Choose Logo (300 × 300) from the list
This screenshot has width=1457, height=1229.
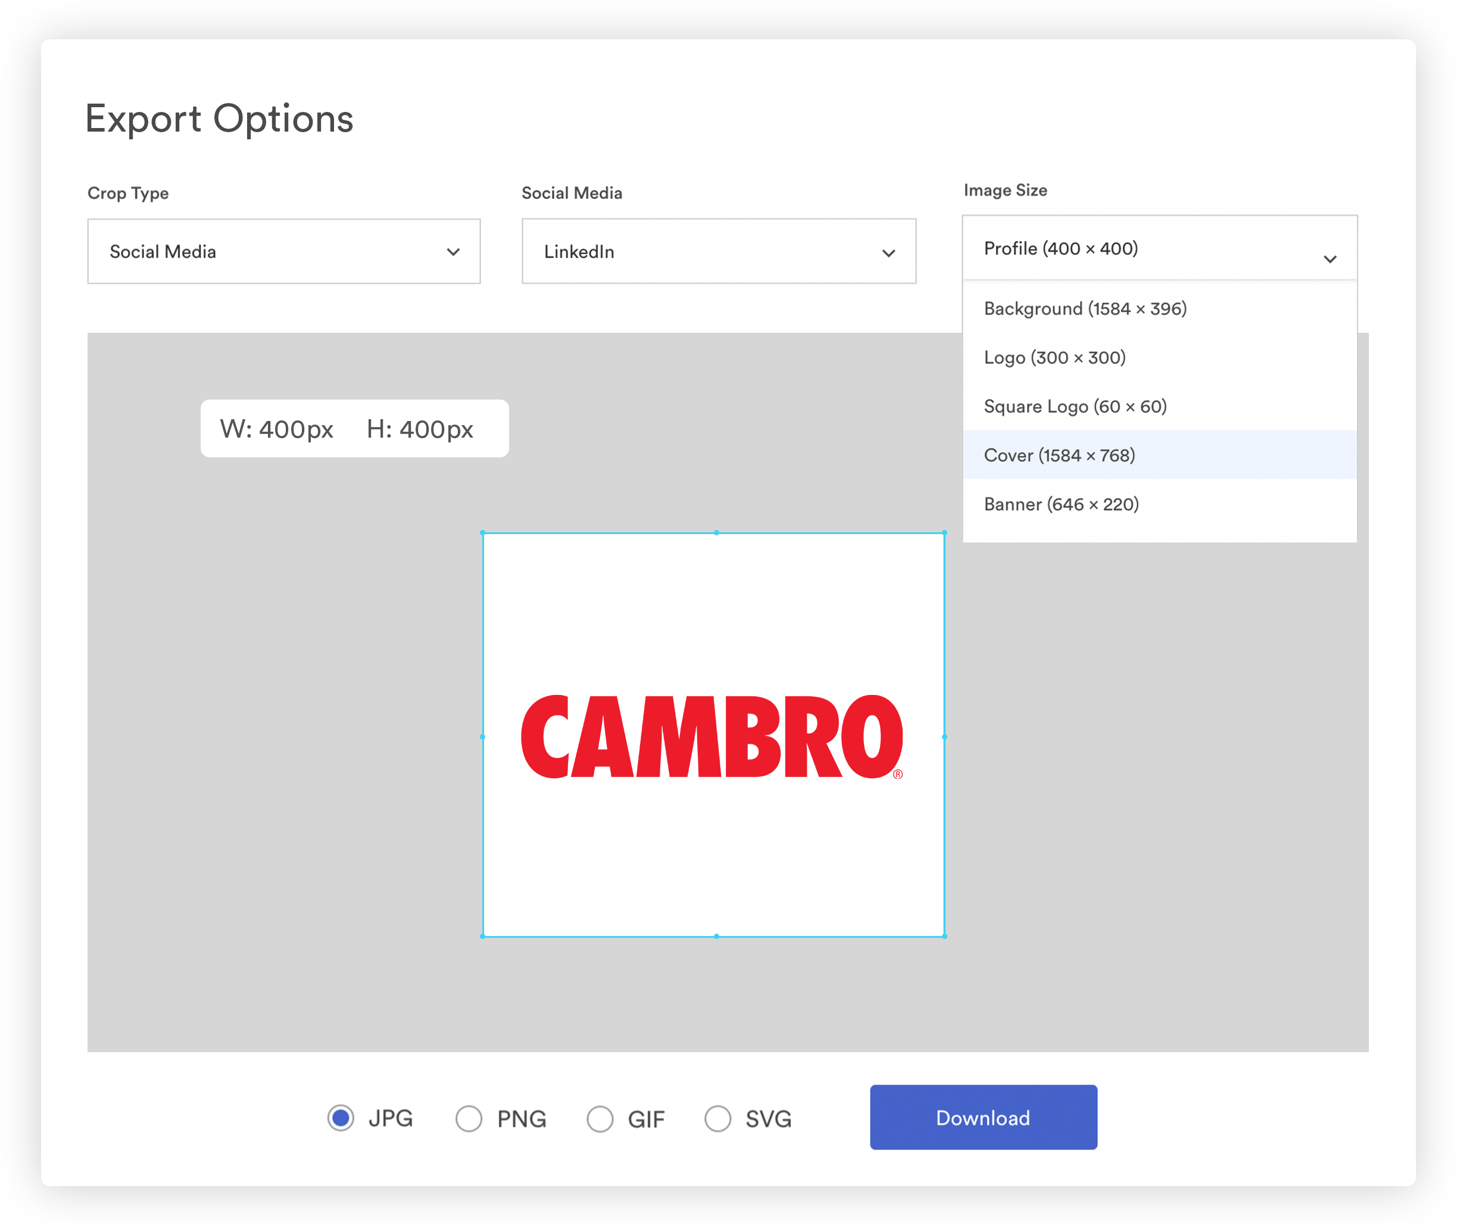point(1054,357)
